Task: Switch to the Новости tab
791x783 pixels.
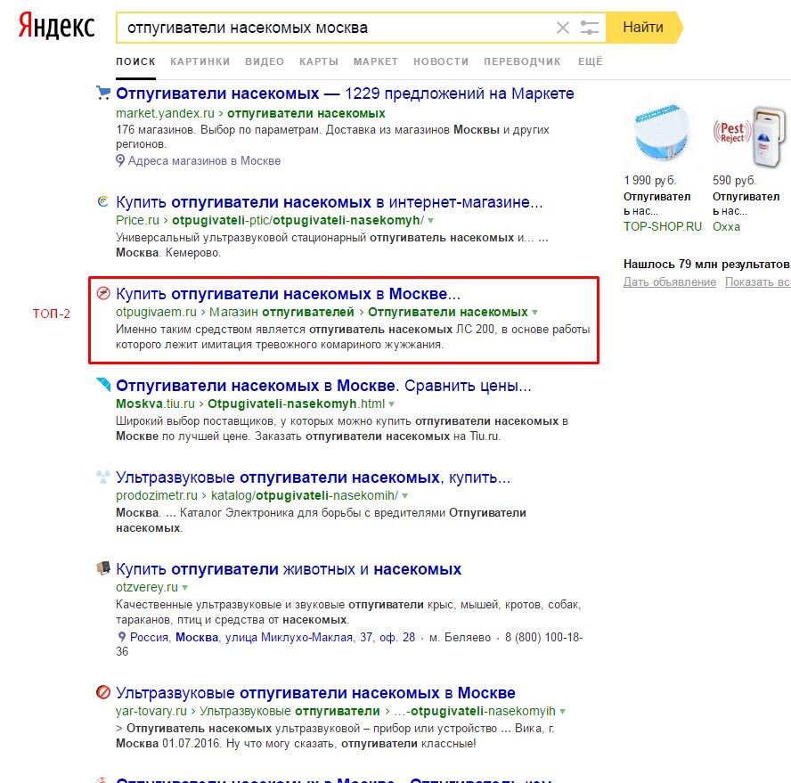Action: (441, 61)
